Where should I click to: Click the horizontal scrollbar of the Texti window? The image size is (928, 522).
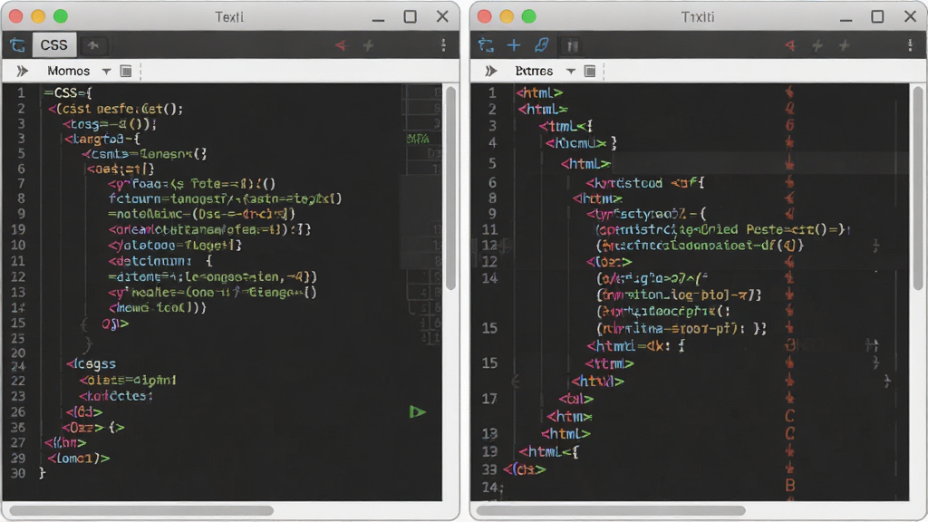pyautogui.click(x=141, y=509)
